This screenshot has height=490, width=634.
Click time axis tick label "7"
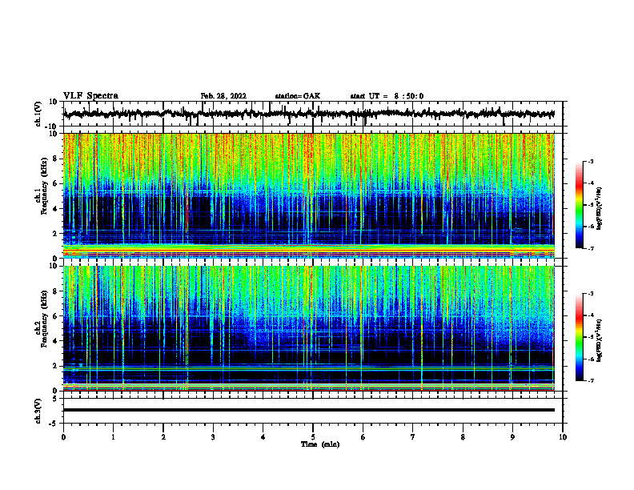coord(413,437)
